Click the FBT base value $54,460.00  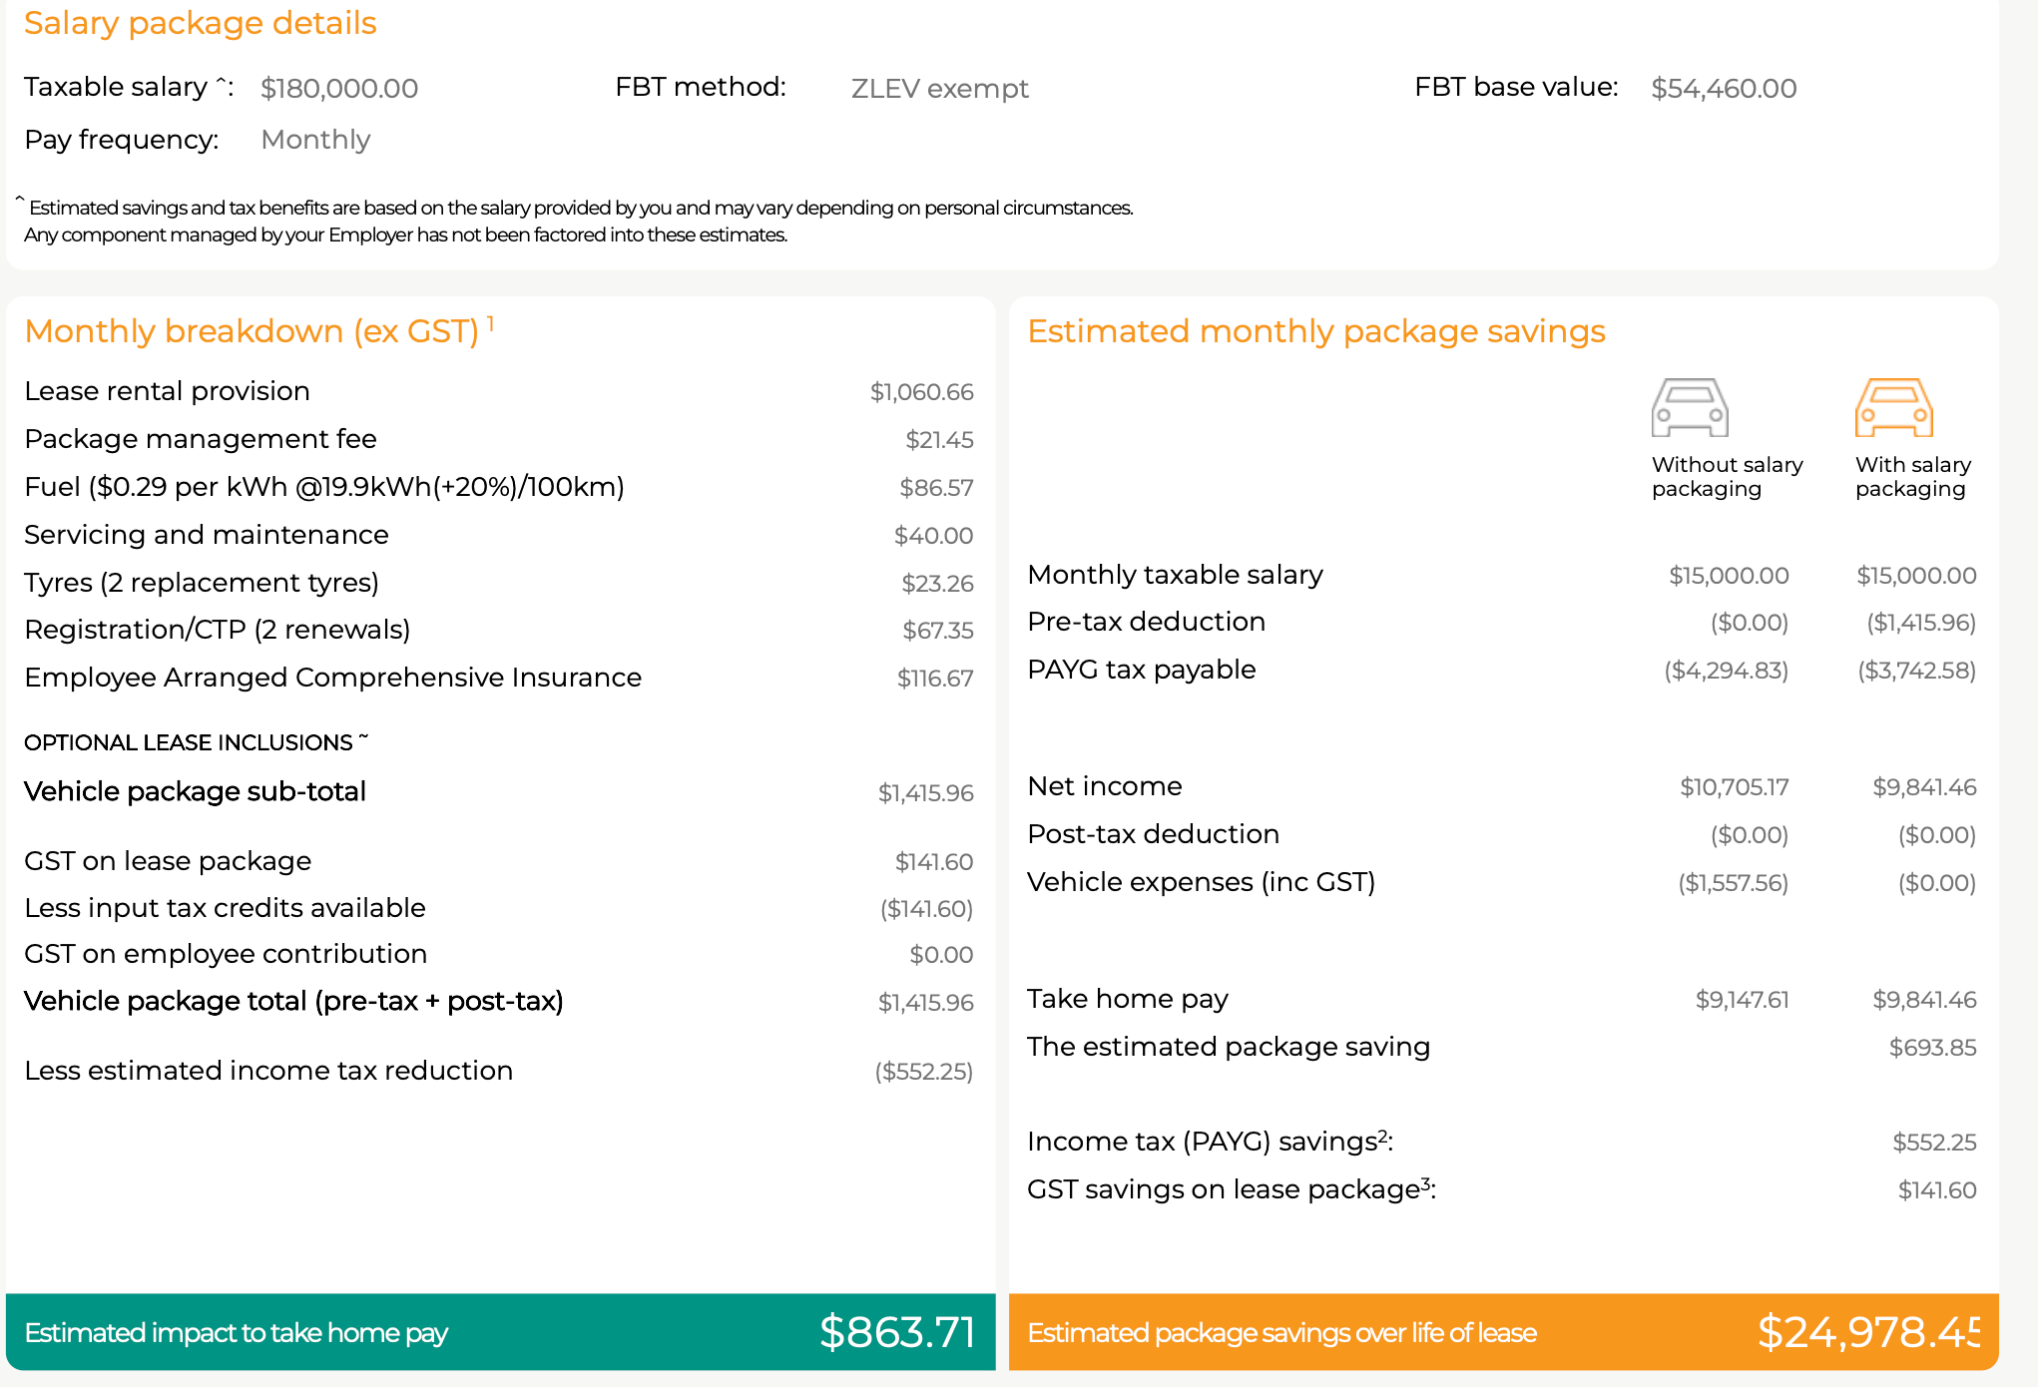[1724, 89]
